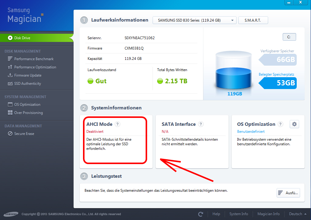Viewport: 311px width, 220px height.
Task: Click the Performance Benchmark icon in sidebar
Action: pyautogui.click(x=10, y=59)
